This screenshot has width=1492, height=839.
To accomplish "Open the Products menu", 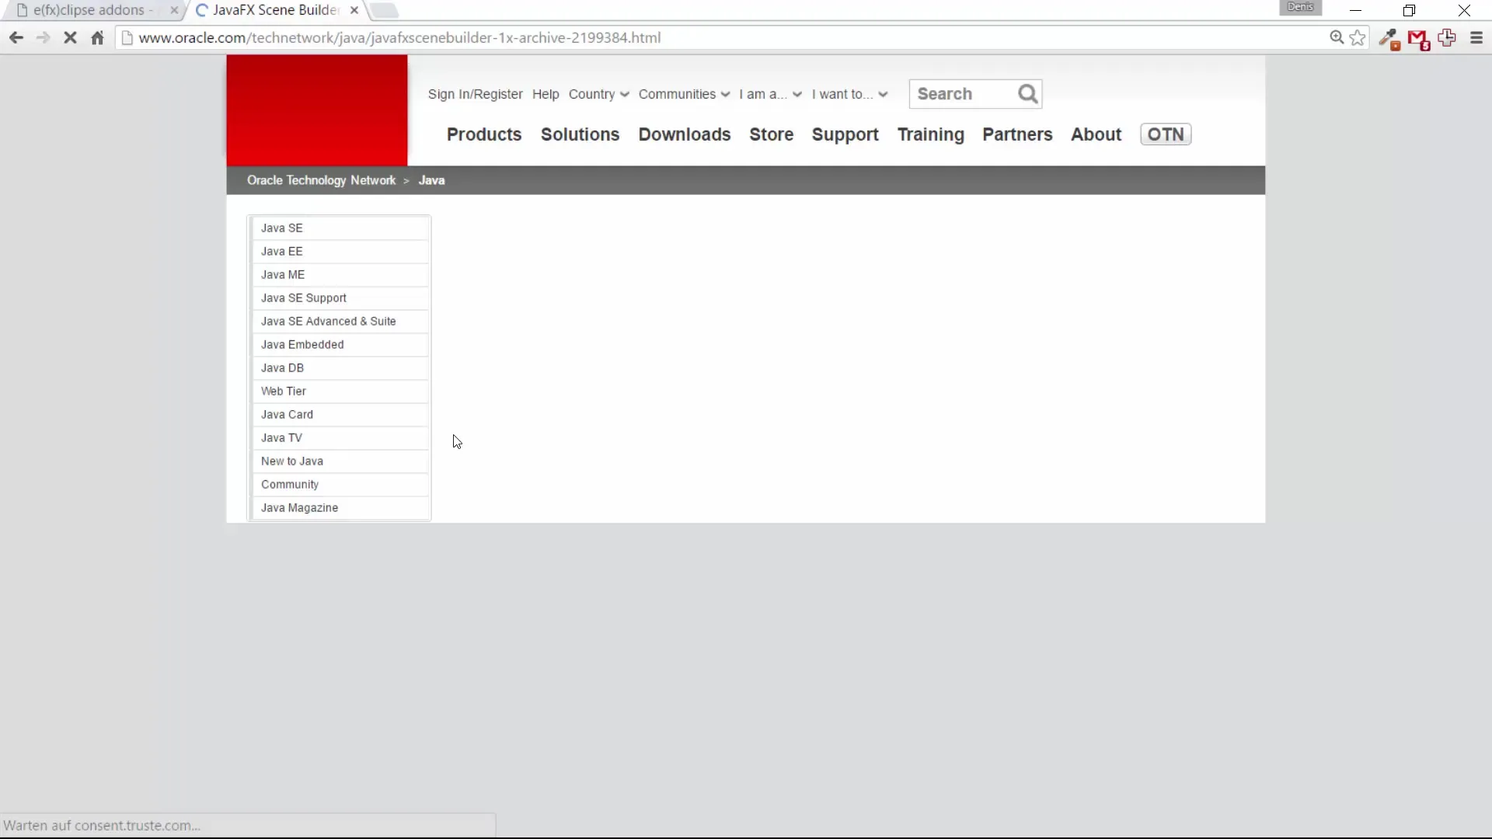I will tap(484, 134).
